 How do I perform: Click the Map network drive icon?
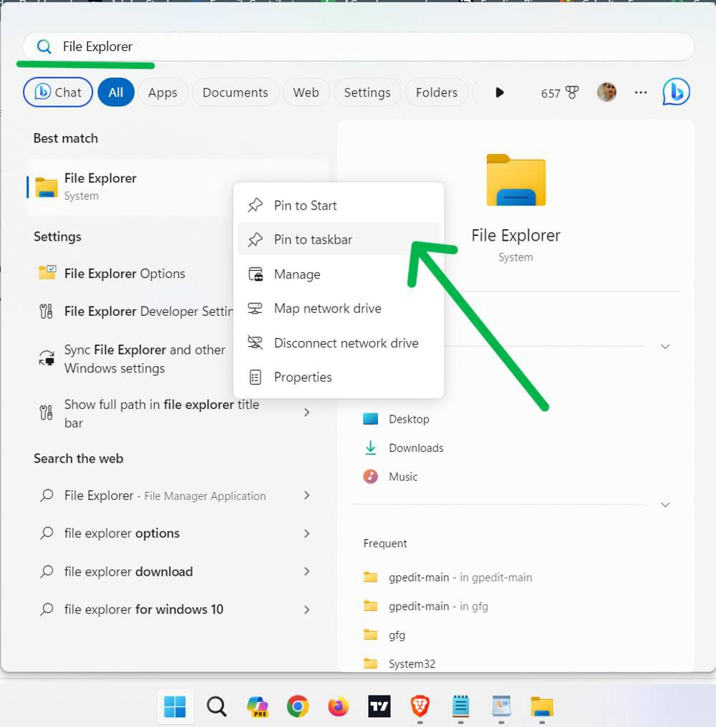[x=255, y=308]
